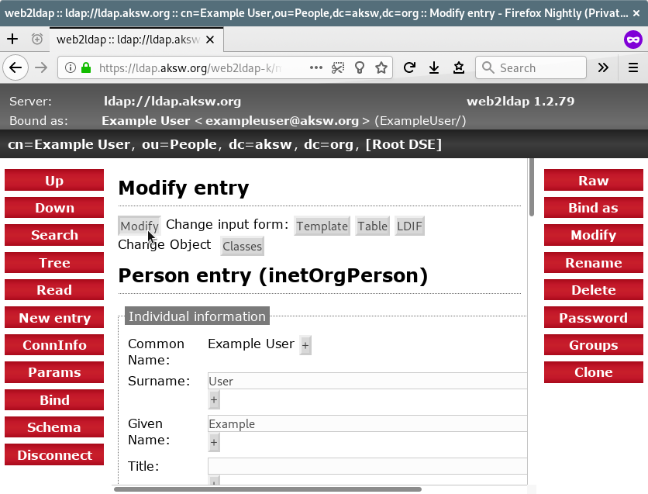Image resolution: width=648 pixels, height=494 pixels.
Task: Bookmark this page with the star icon
Action: tap(381, 67)
